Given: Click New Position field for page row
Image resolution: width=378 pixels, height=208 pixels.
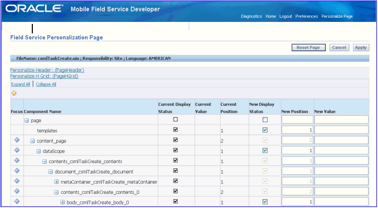Looking at the screenshot, I should [297, 119].
